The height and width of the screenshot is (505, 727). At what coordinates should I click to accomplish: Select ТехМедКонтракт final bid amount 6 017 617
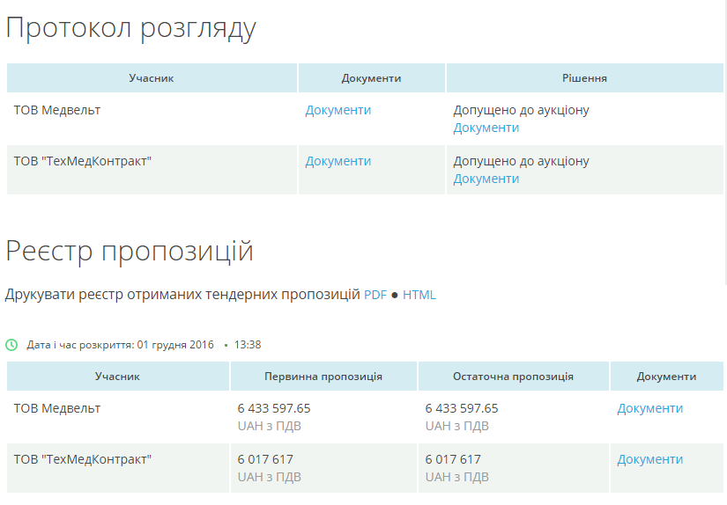[453, 459]
